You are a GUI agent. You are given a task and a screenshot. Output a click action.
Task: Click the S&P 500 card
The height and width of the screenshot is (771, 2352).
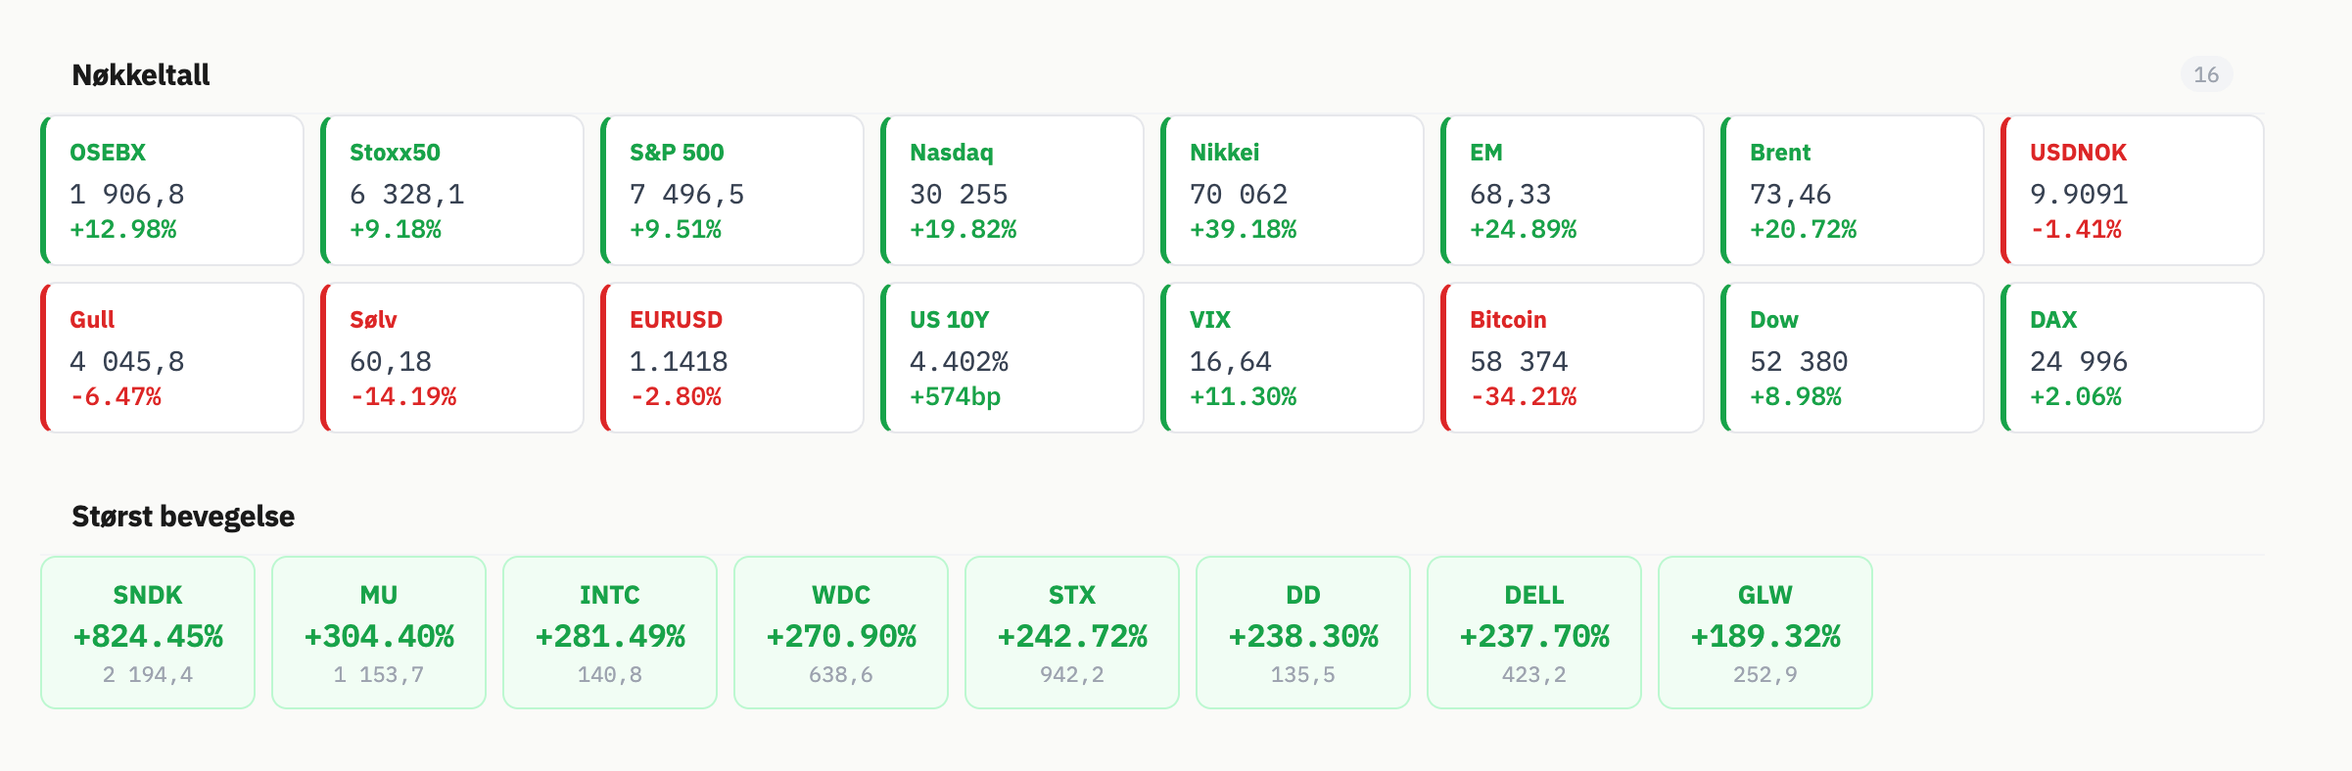(732, 190)
